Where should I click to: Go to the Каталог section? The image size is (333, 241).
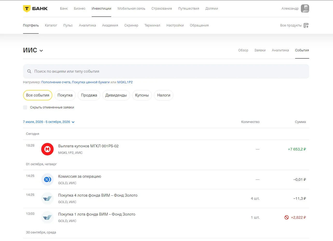coord(51,25)
